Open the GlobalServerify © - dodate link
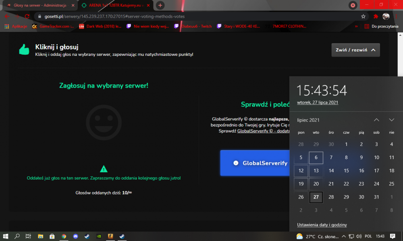Image resolution: width=403 pixels, height=241 pixels. pos(263,131)
